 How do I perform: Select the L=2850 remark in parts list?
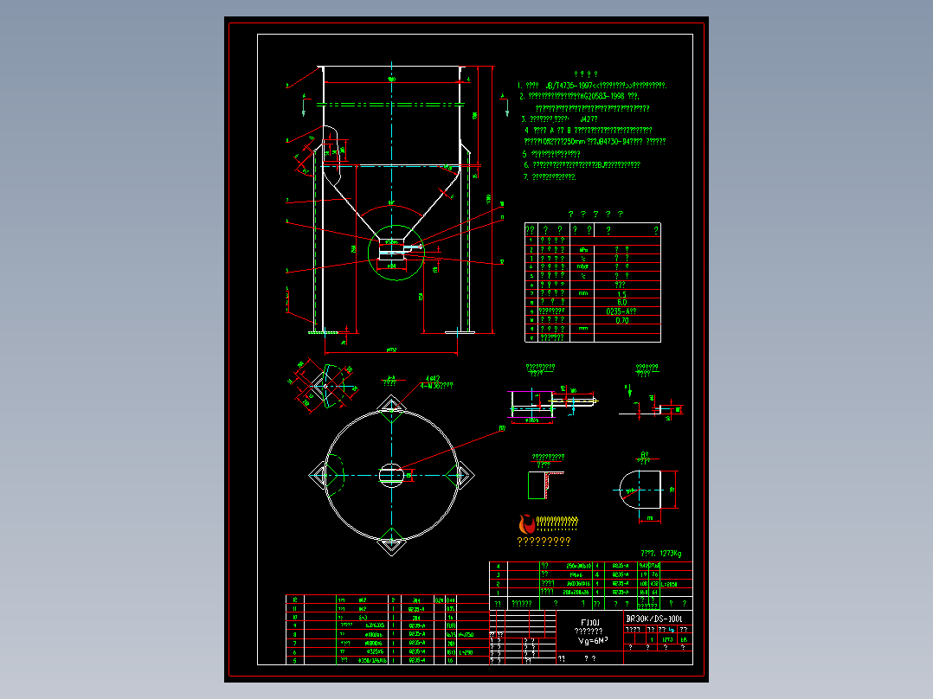(x=669, y=585)
